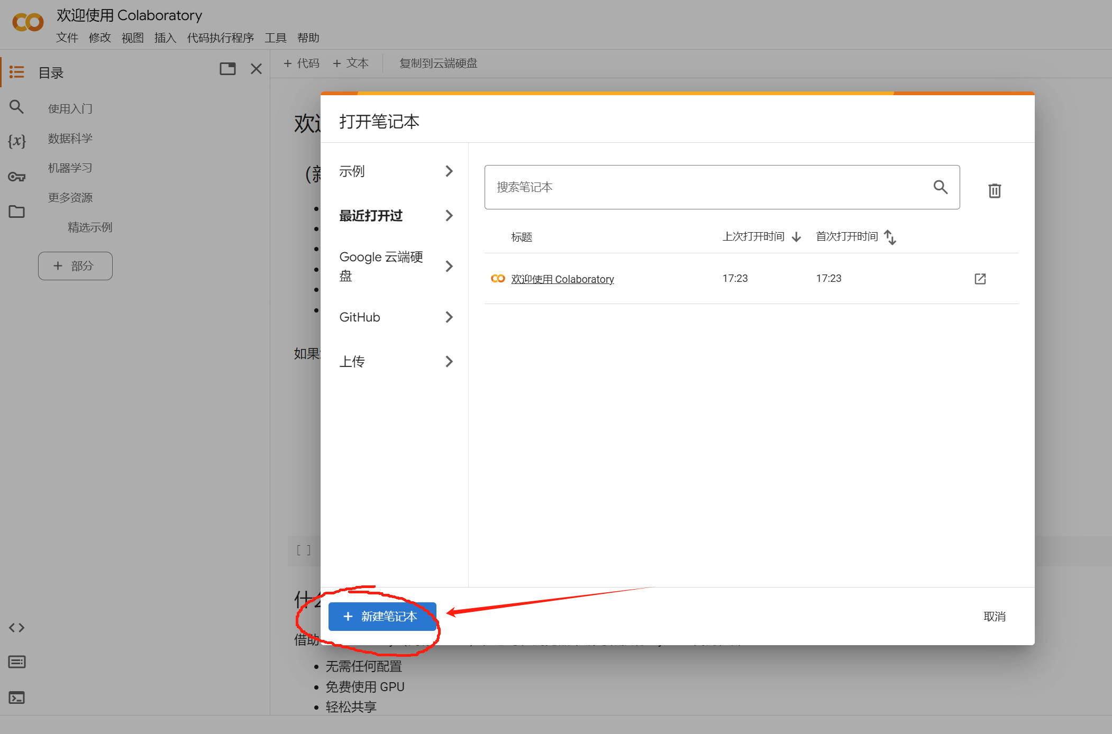Switch to the 示例 tab in dialog
This screenshot has width=1112, height=734.
click(x=351, y=171)
